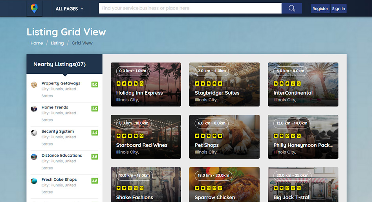Click Pet Shops star rating
The image size is (372, 202).
pos(209,136)
